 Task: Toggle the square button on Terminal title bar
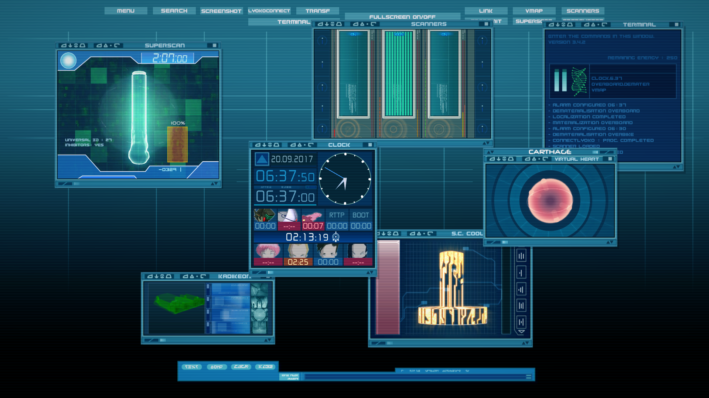676,25
